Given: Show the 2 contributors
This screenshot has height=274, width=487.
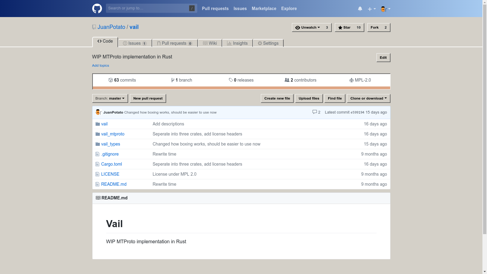Looking at the screenshot, I should tap(300, 80).
